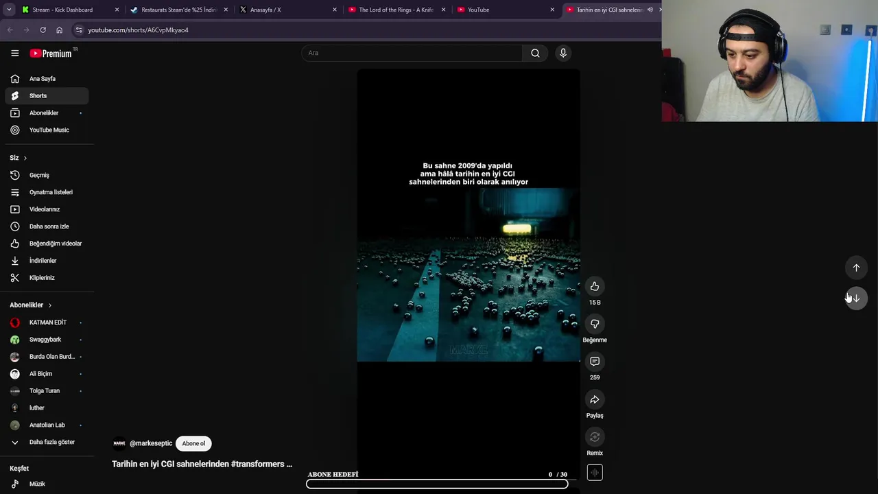Open Oynatma listeleri playlists
Viewport: 878px width, 494px height.
point(47,192)
